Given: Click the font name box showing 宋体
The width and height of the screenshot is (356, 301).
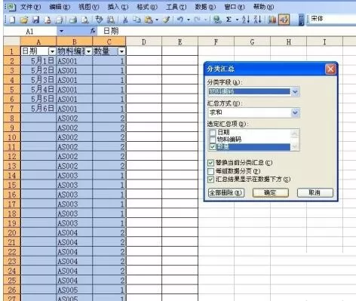Looking at the screenshot, I should (332, 19).
